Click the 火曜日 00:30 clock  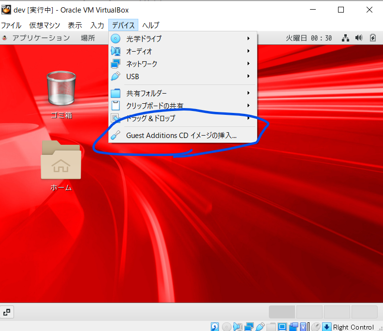coord(309,38)
